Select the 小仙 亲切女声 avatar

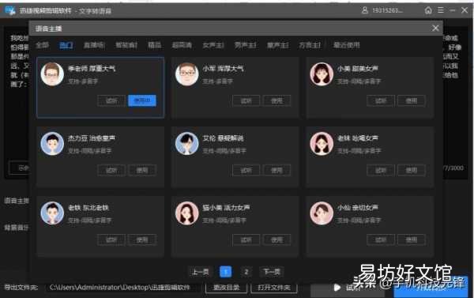coord(322,213)
